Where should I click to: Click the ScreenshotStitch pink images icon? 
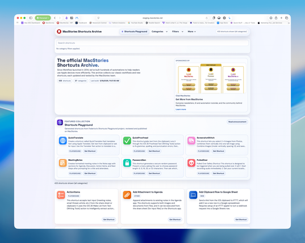191,140
